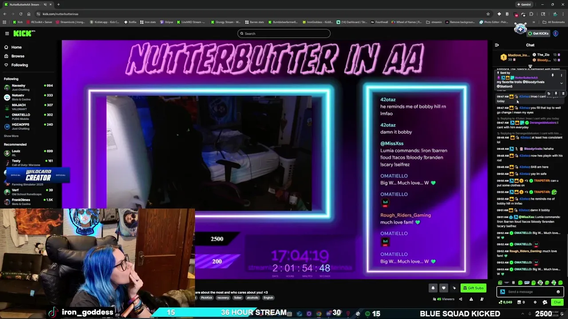Viewport: 568px width, 319px height.
Task: Open the moderator user icon below video
Action: (482, 299)
